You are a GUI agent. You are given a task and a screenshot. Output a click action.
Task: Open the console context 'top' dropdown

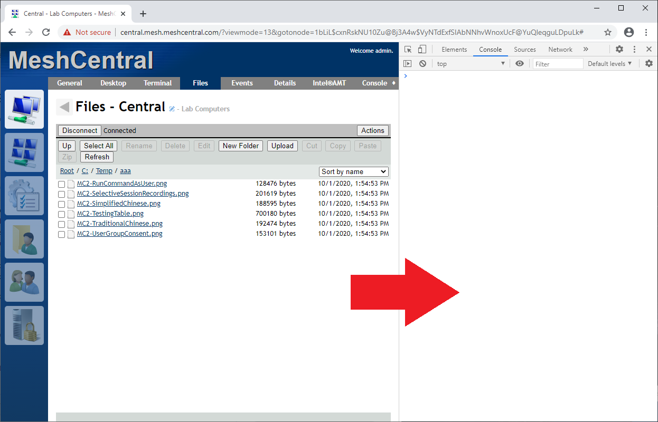click(471, 64)
